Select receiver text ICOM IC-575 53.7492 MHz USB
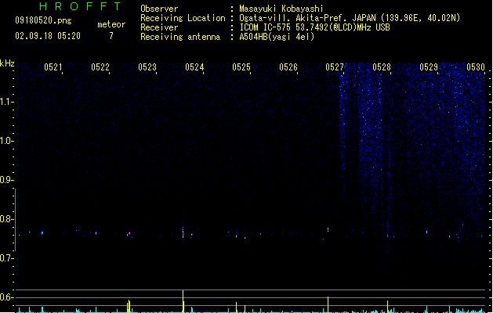The height and width of the screenshot is (313, 493). pos(314,27)
